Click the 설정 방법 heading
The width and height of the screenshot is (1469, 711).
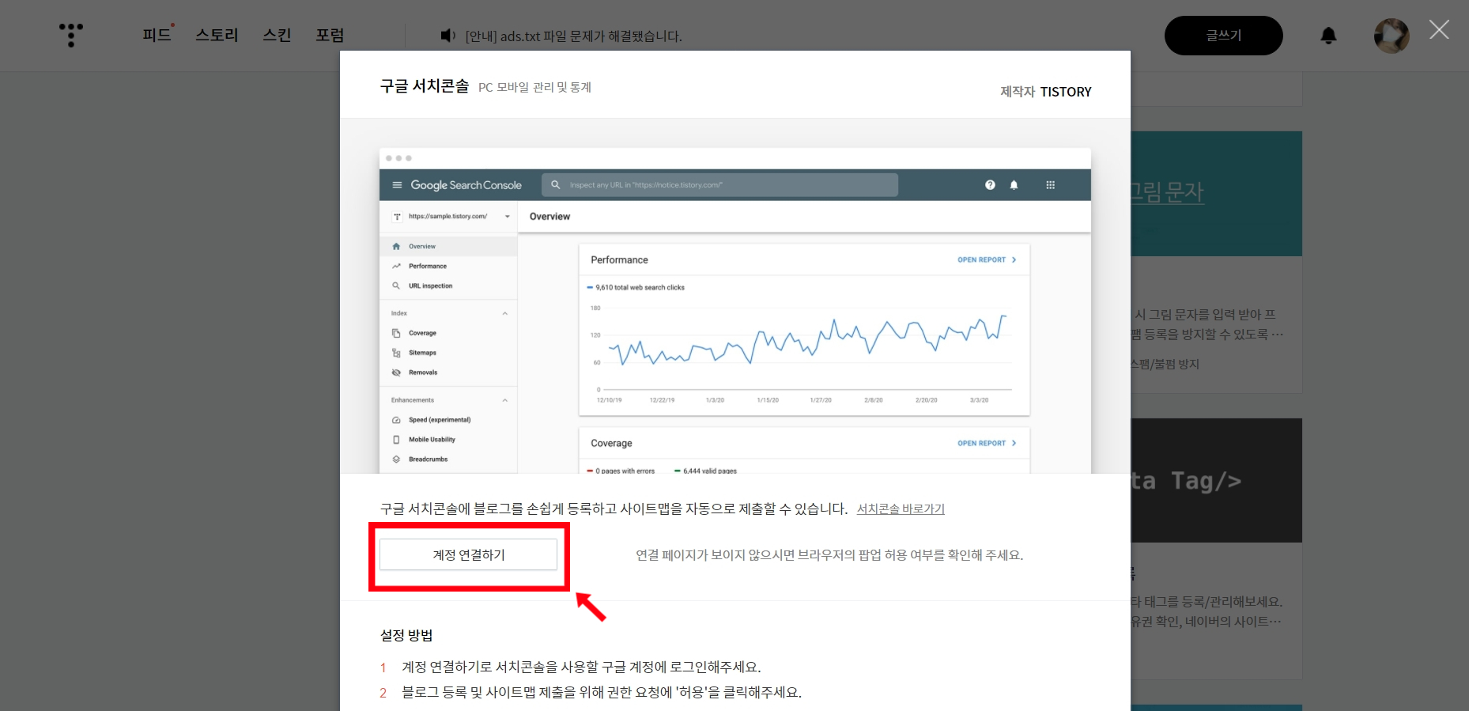[406, 635]
